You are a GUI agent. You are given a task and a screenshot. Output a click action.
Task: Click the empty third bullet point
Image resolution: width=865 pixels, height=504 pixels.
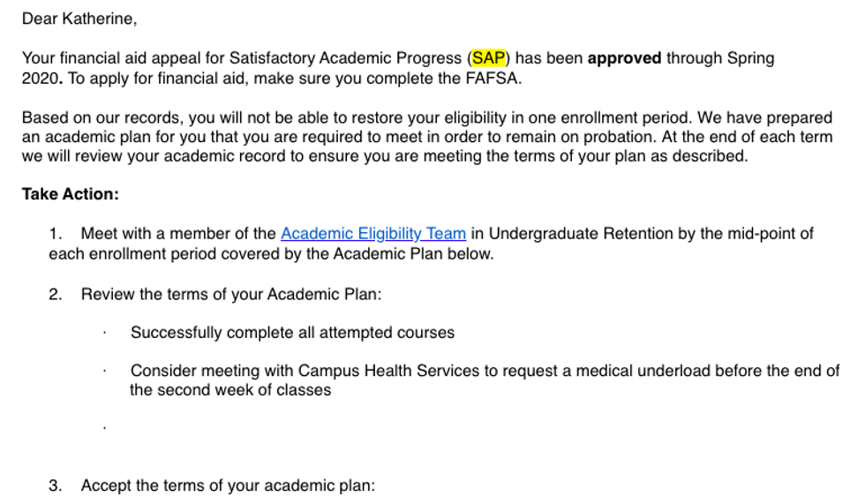[x=104, y=428]
